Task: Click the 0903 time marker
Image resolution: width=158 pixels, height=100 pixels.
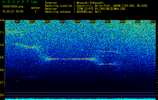Action: (47, 21)
